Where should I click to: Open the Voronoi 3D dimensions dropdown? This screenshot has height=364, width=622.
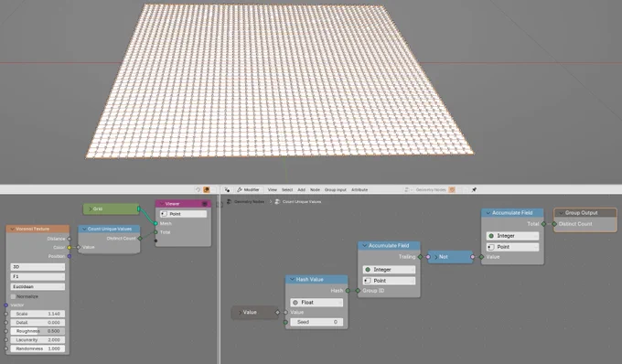point(38,267)
